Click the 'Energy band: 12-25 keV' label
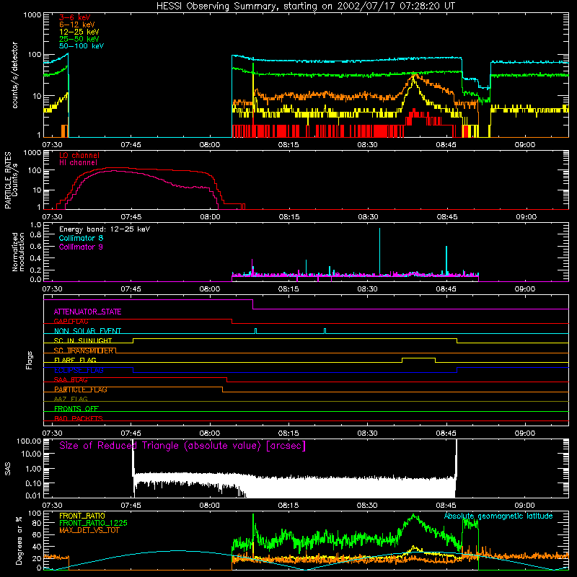 point(104,229)
